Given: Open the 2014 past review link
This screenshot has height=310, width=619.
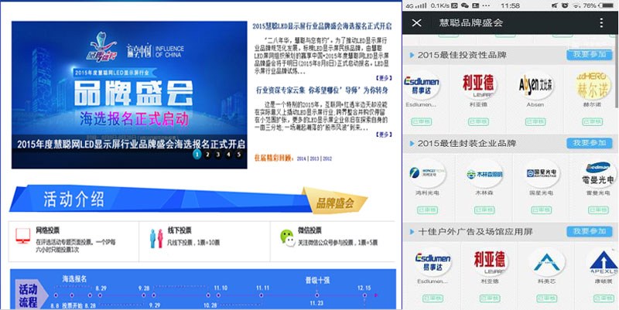Looking at the screenshot, I should (x=302, y=158).
